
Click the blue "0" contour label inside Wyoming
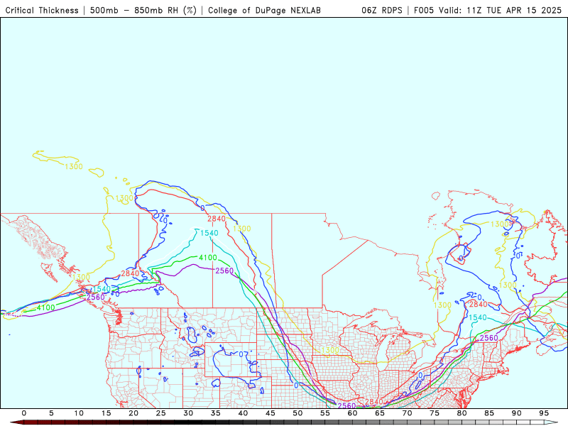(x=241, y=354)
